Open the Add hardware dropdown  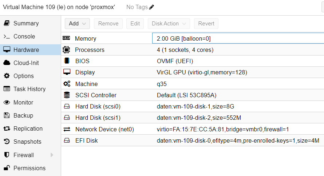coord(77,24)
